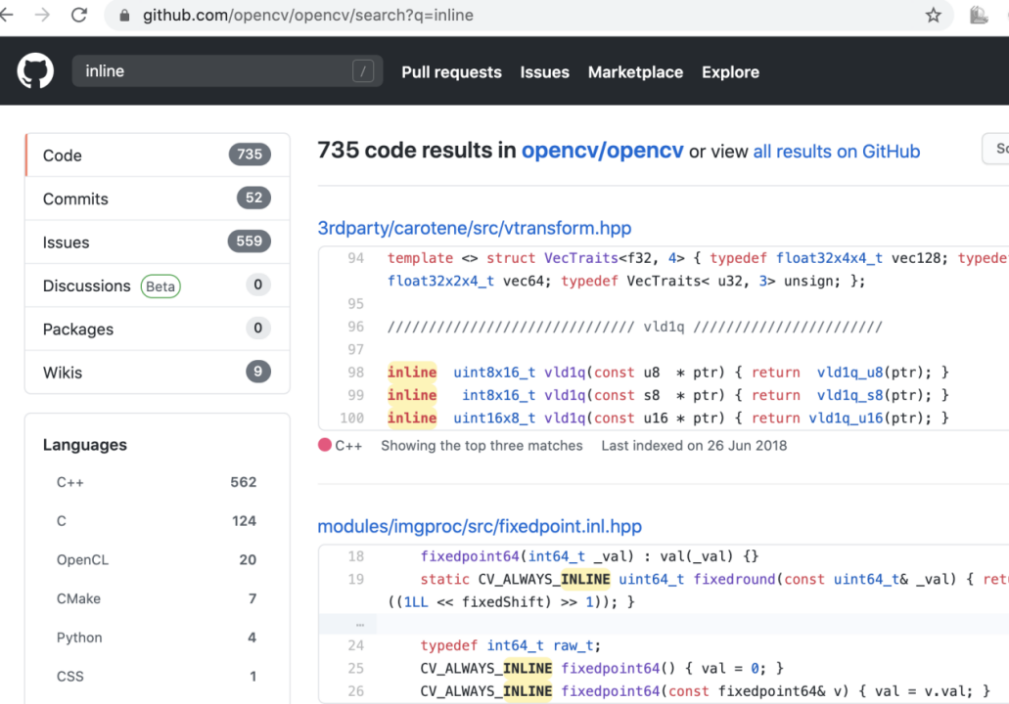Click the browser address bar URL
Screen dimensions: 1009x704
(x=307, y=15)
